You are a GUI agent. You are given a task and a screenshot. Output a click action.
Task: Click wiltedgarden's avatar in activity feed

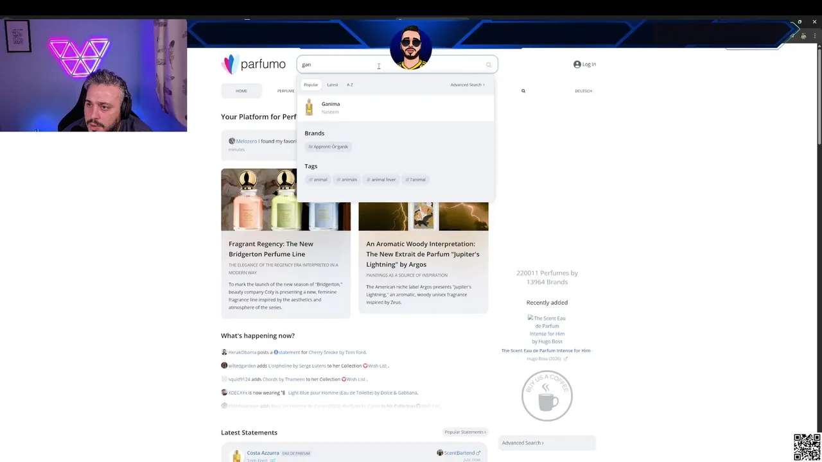(224, 366)
